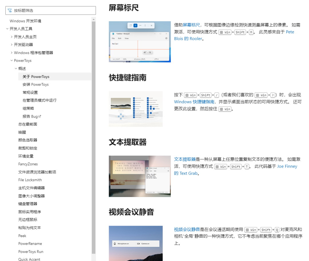
Task: Open the 组策略 page
Action: [x=28, y=109]
